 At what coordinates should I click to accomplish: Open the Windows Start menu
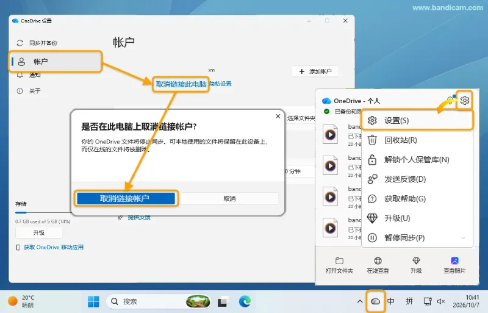pyautogui.click(x=93, y=301)
